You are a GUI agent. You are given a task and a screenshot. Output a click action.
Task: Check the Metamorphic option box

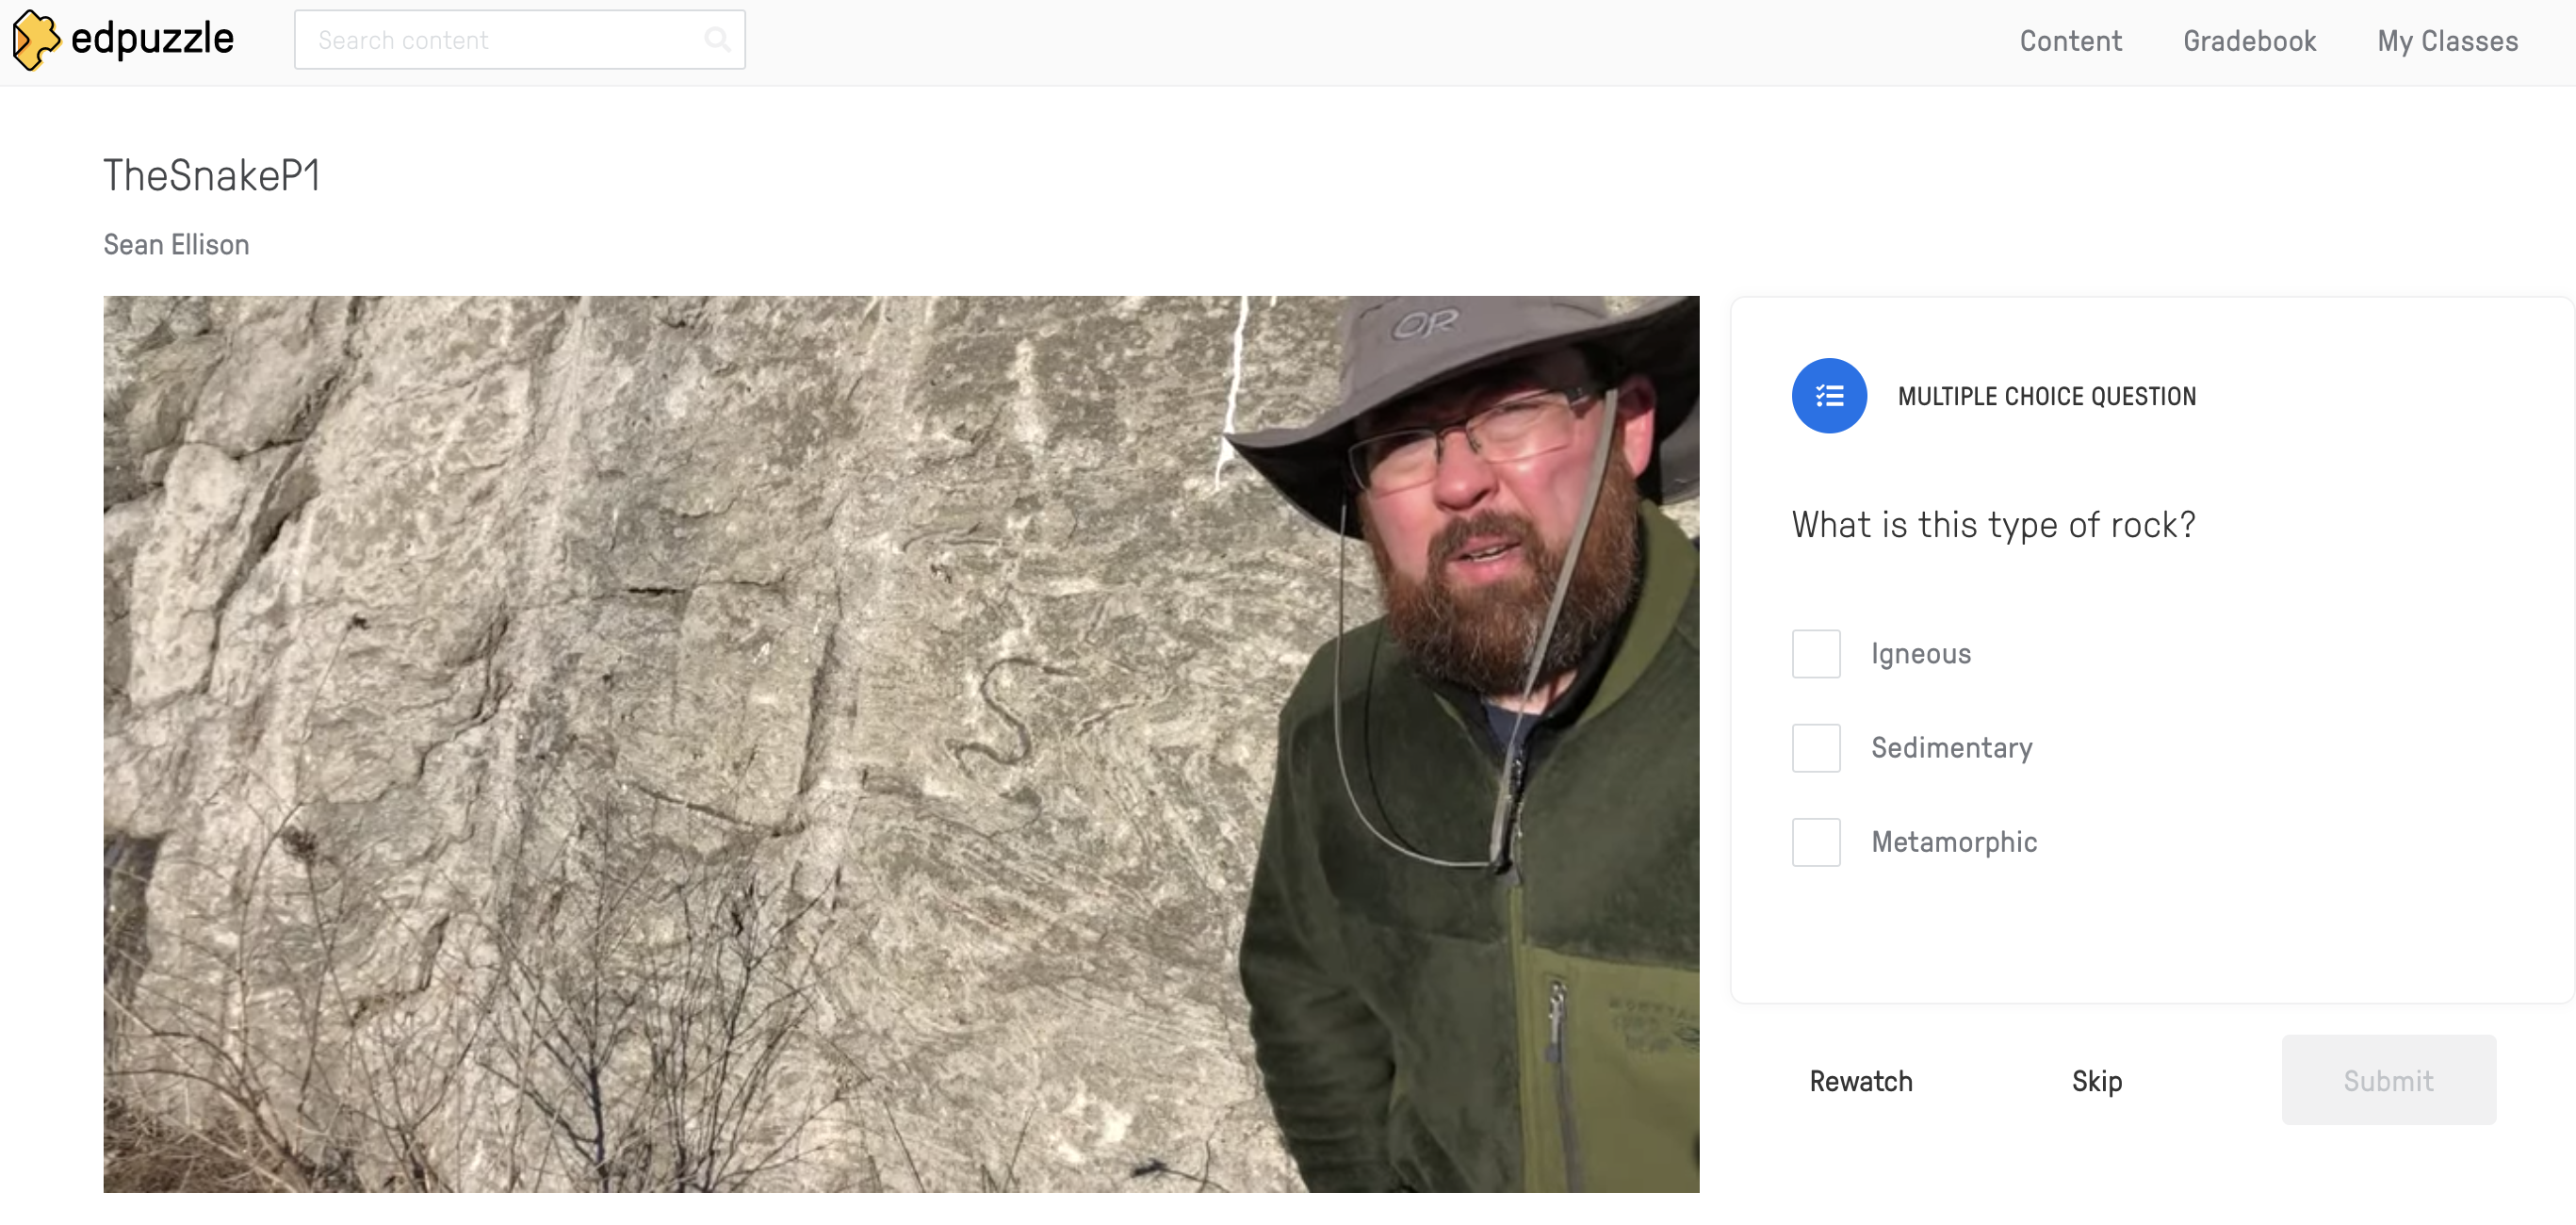[x=1815, y=842]
